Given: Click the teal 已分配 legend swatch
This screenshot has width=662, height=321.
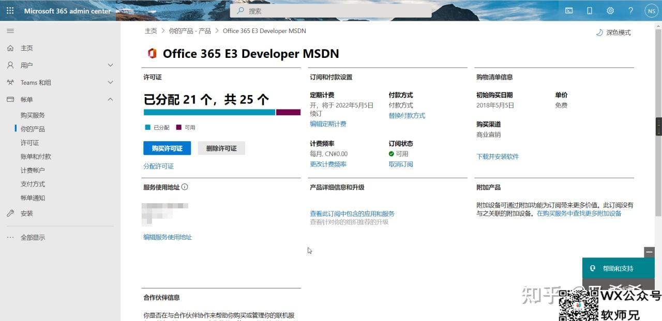Looking at the screenshot, I should (148, 127).
